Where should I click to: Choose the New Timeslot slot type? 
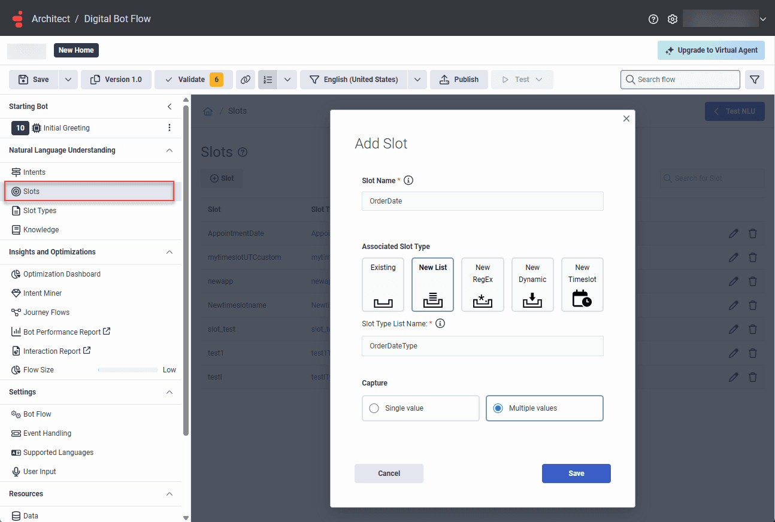tap(582, 284)
